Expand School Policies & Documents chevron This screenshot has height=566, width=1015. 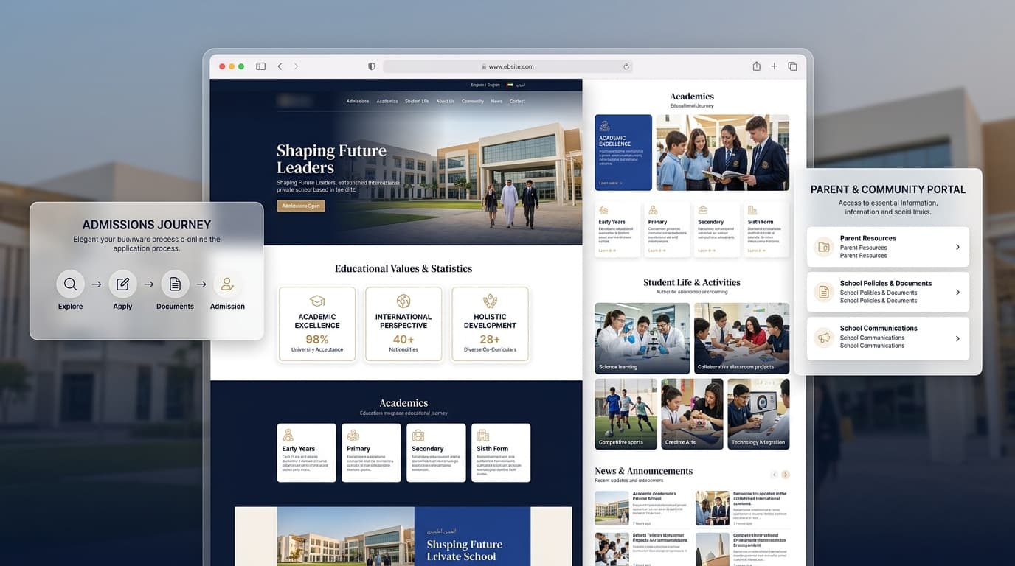pyautogui.click(x=957, y=292)
